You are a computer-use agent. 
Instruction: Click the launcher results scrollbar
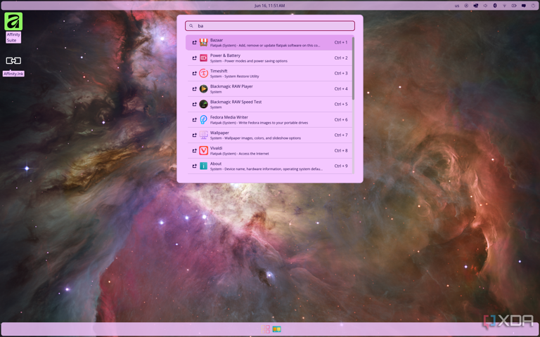354,68
